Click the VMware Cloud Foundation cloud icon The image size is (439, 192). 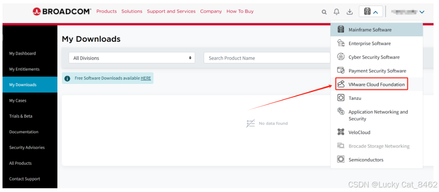coord(341,84)
